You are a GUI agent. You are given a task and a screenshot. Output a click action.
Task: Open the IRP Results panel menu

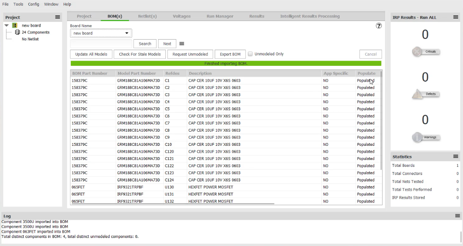coord(456,17)
